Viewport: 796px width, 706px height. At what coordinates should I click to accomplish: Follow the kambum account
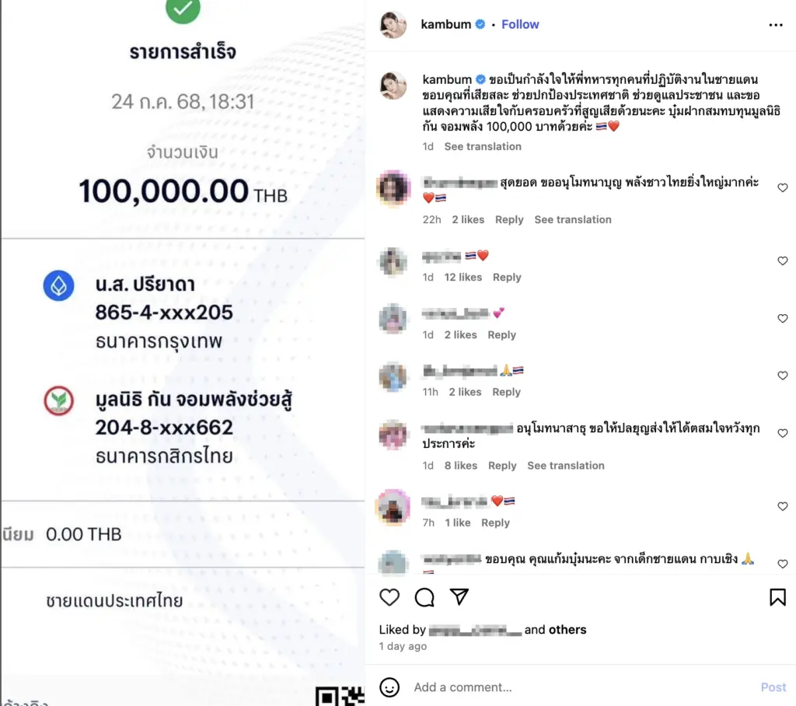[x=520, y=24]
